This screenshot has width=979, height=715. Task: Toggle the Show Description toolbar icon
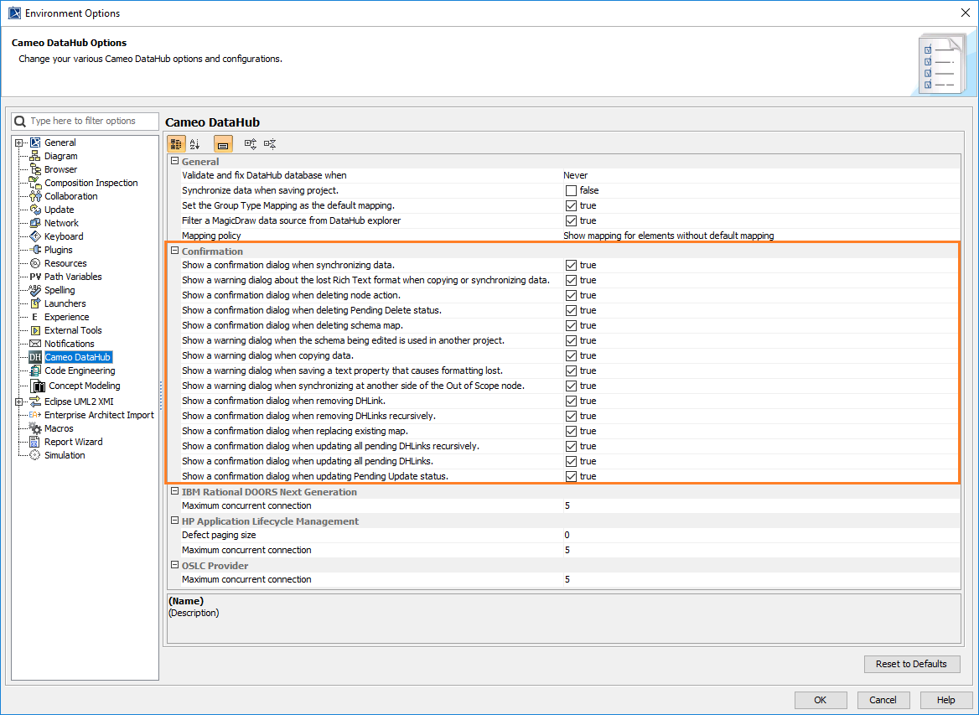(x=223, y=144)
